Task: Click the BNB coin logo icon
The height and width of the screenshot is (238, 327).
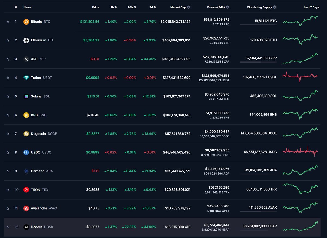Action: point(26,115)
